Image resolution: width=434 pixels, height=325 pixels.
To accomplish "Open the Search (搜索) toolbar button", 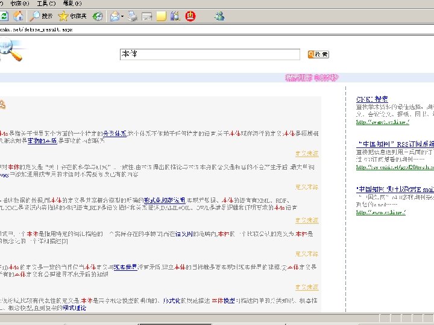I will tap(42, 16).
